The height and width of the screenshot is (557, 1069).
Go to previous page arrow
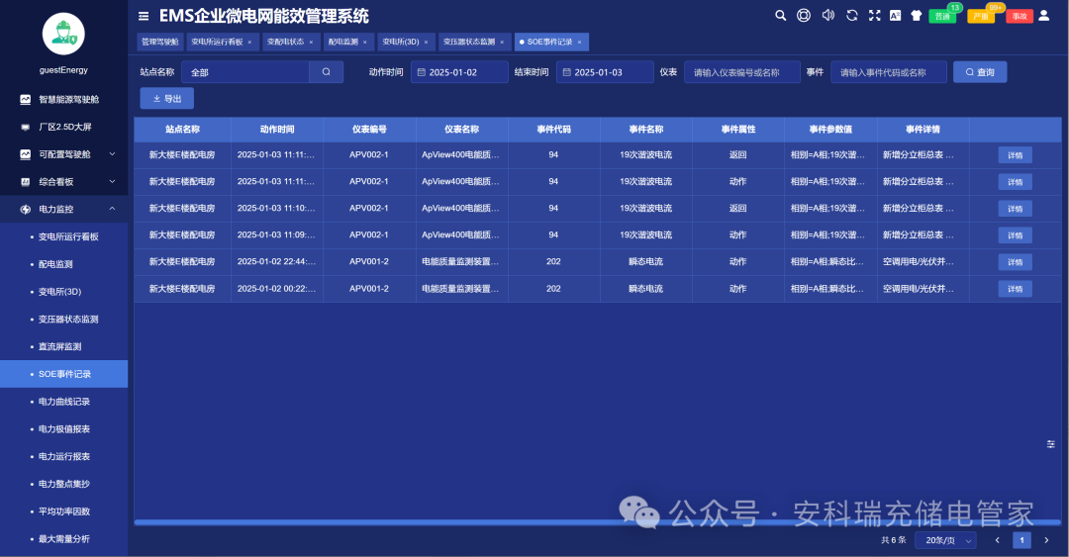coord(997,540)
